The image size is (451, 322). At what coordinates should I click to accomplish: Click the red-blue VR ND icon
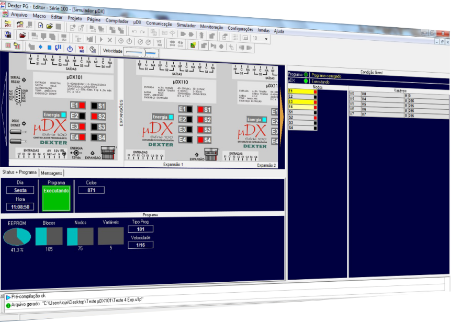pyautogui.click(x=82, y=49)
